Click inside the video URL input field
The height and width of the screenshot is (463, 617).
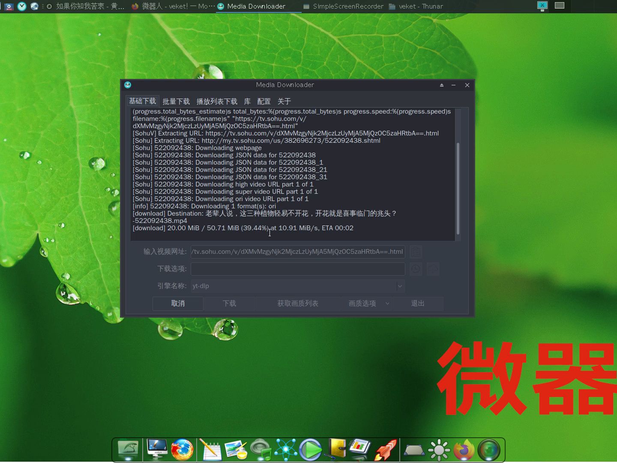tap(298, 252)
